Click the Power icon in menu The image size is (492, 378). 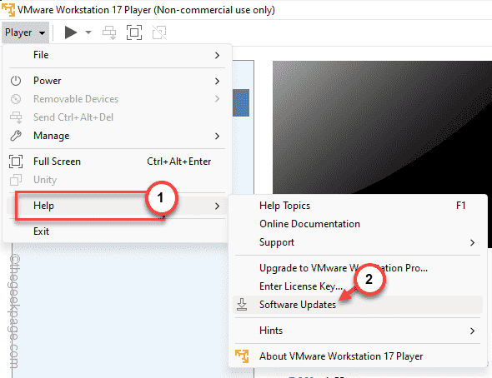(x=16, y=81)
